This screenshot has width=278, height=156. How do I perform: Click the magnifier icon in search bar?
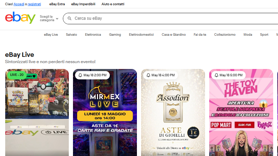click(x=69, y=18)
